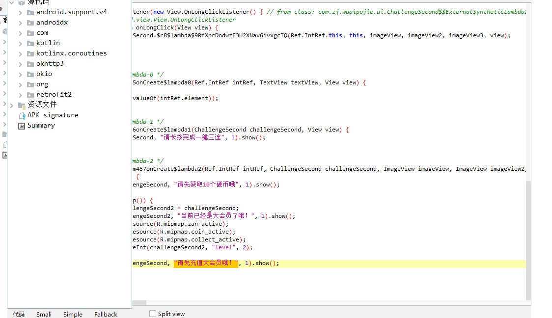
Task: Expand the 资源文件 resources node
Action: click(x=12, y=105)
